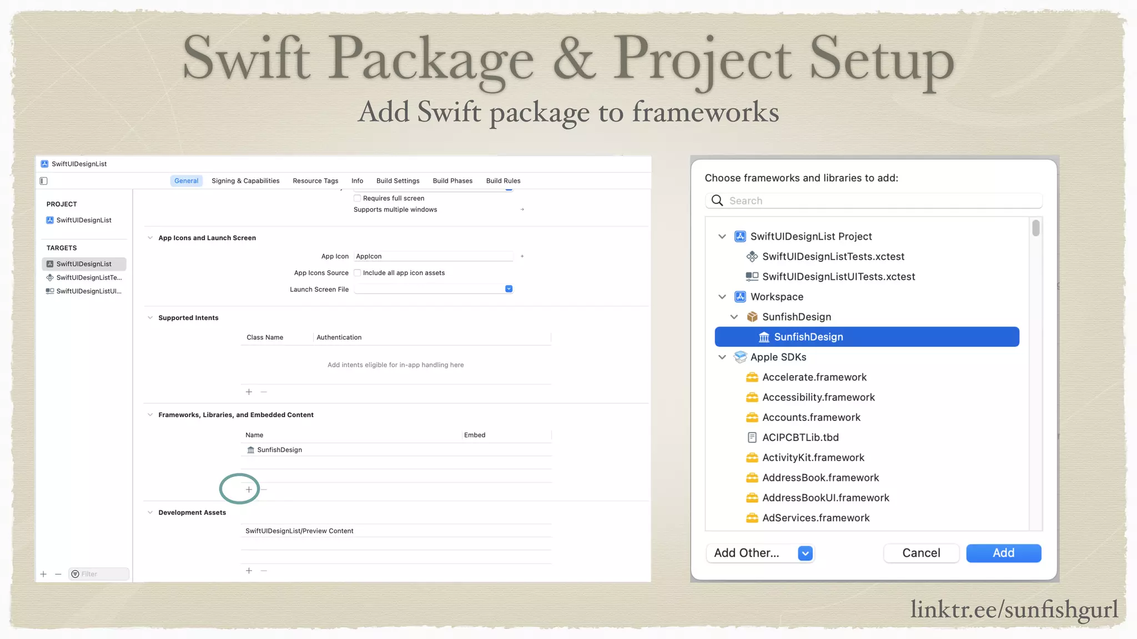Click the Add button
Viewport: 1137px width, 639px height.
pyautogui.click(x=1004, y=554)
